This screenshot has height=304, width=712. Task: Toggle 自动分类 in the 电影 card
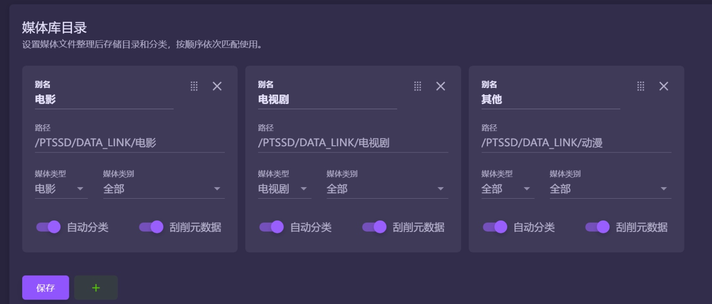[x=49, y=227]
